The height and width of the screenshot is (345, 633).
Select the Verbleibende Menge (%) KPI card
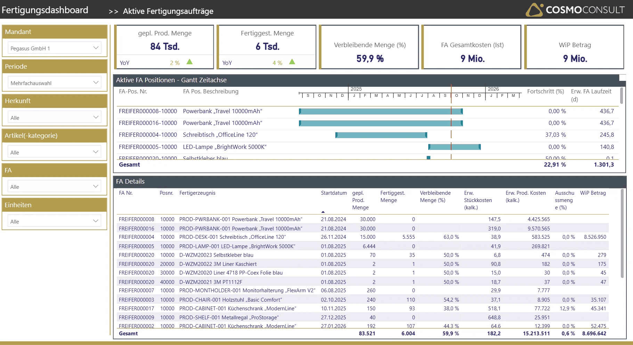370,47
